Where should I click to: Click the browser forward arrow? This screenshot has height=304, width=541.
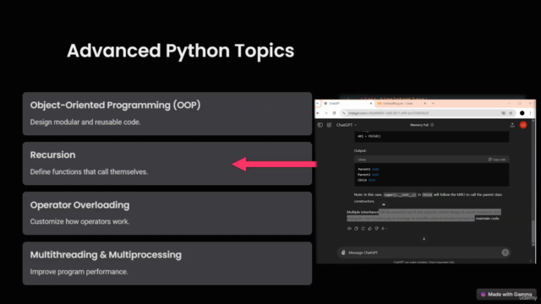pos(325,113)
